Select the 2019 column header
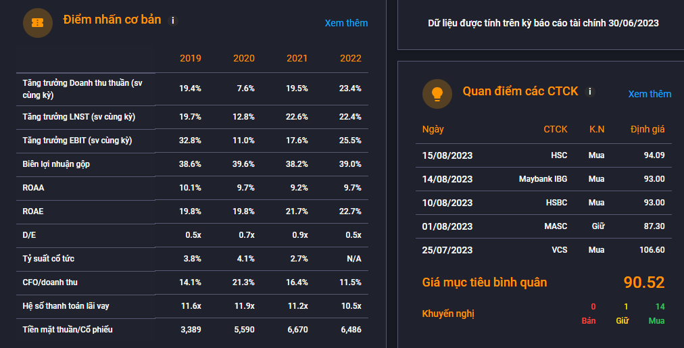This screenshot has height=348, width=684. tap(190, 58)
